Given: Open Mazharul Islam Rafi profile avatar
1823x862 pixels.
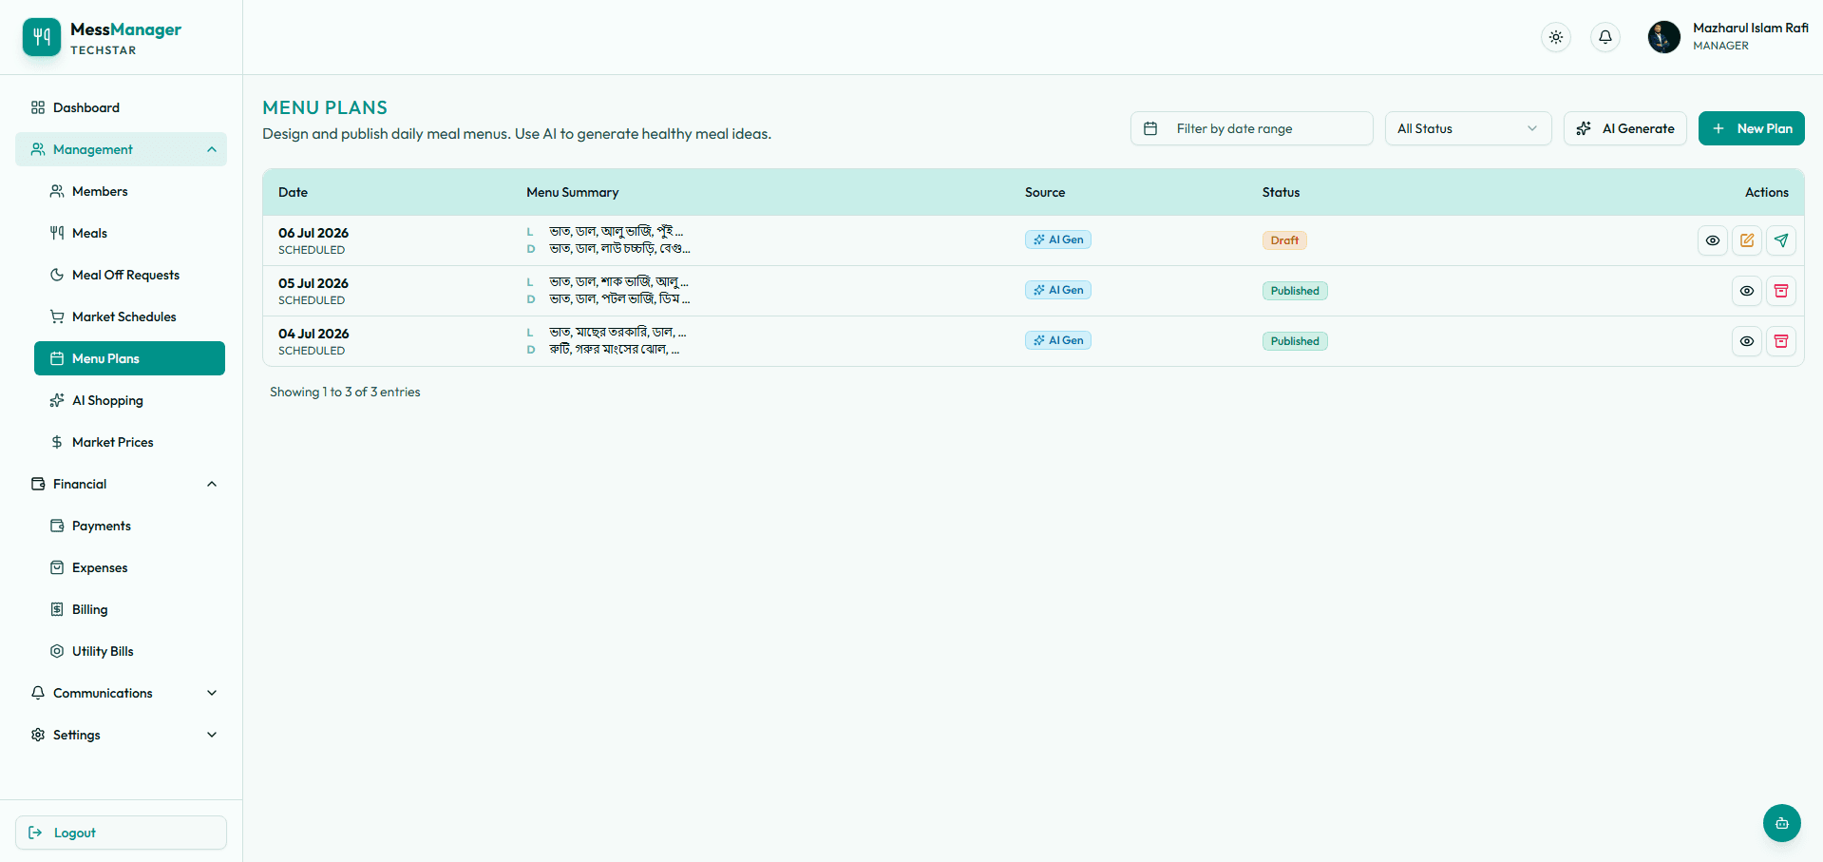Looking at the screenshot, I should pyautogui.click(x=1663, y=37).
